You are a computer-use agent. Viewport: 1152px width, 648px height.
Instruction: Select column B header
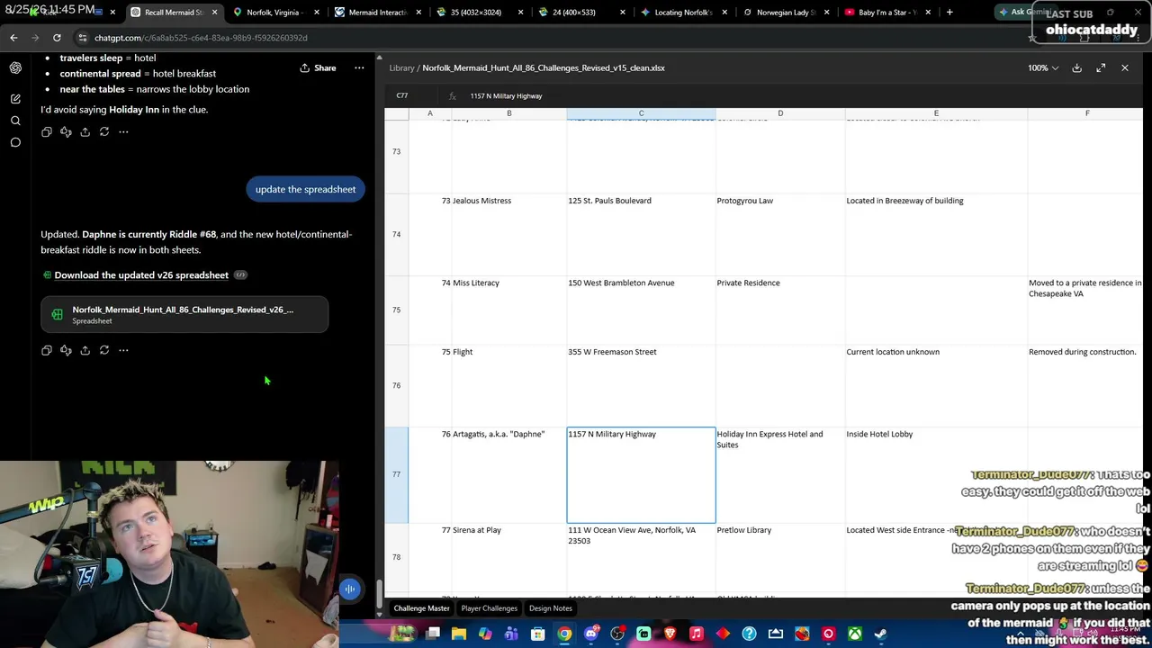point(509,113)
